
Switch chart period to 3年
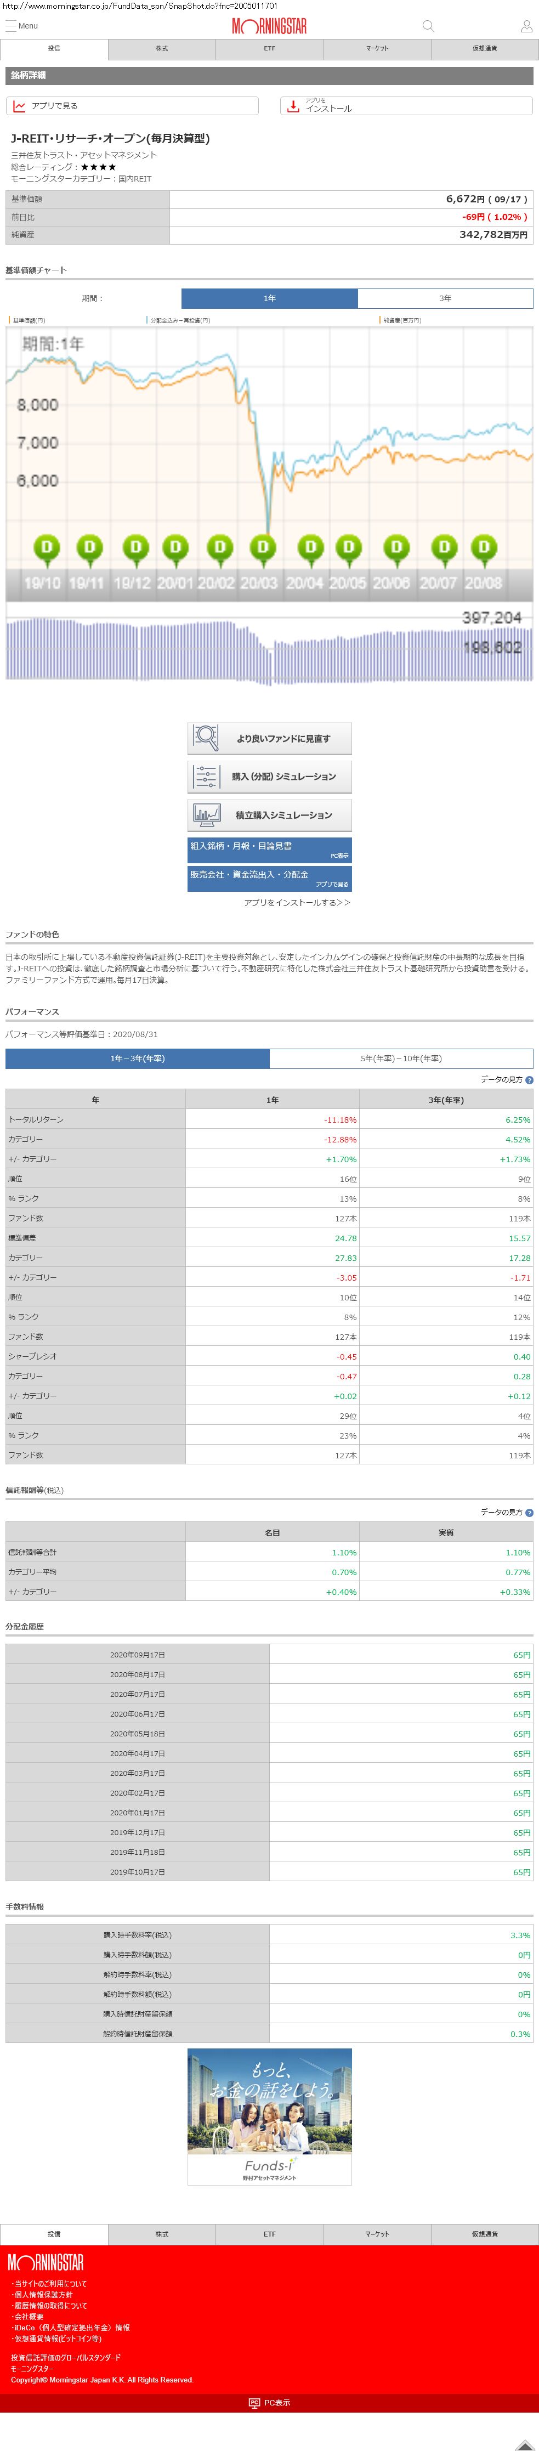point(445,298)
